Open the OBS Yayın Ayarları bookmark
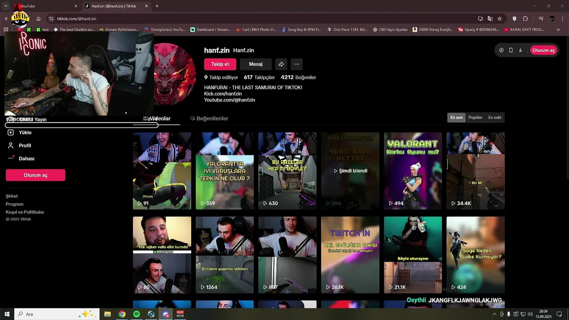The height and width of the screenshot is (320, 569). click(390, 30)
